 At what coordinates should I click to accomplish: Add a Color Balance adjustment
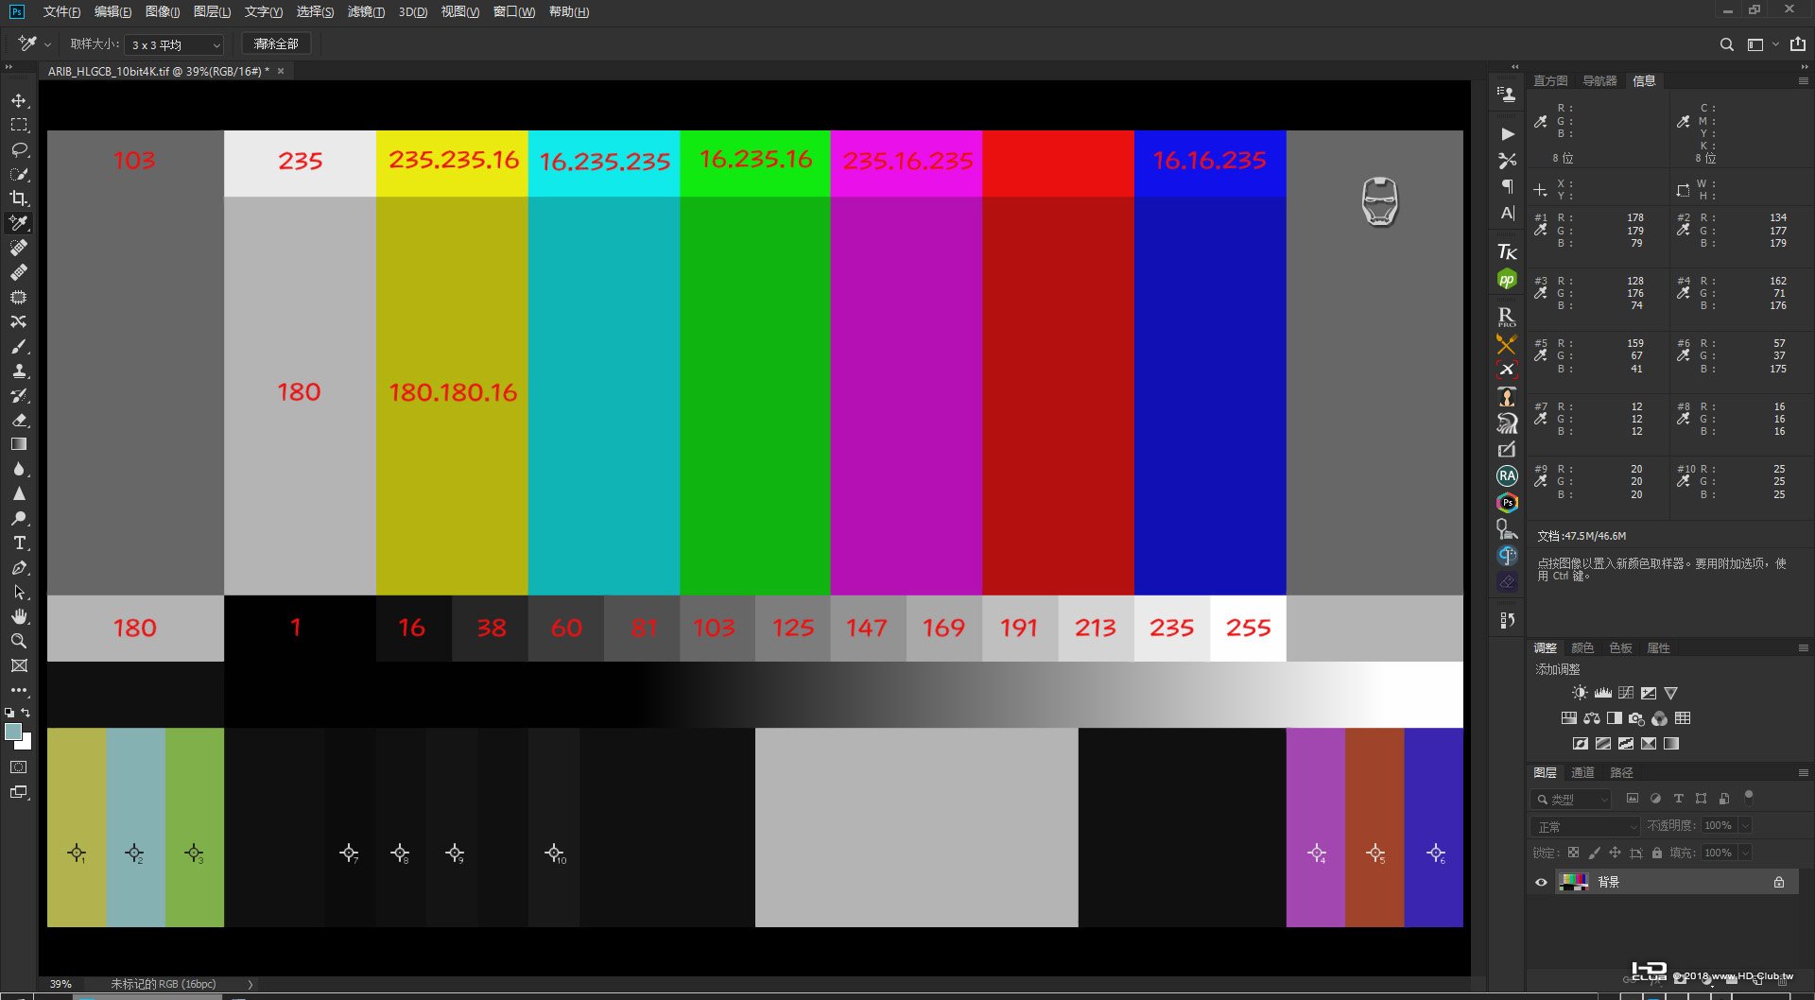pos(1592,718)
